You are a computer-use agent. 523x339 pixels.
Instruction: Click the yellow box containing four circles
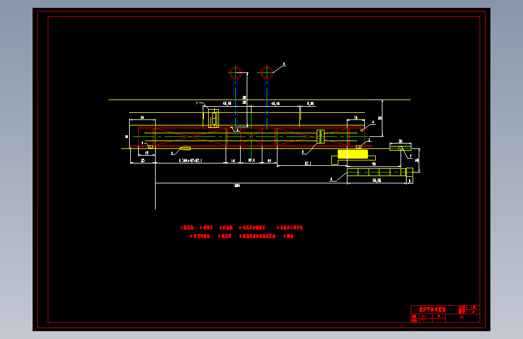[x=320, y=137]
